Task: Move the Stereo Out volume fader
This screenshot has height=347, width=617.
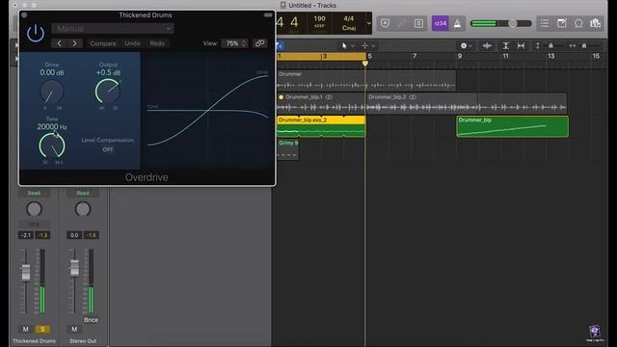Action: [74, 268]
